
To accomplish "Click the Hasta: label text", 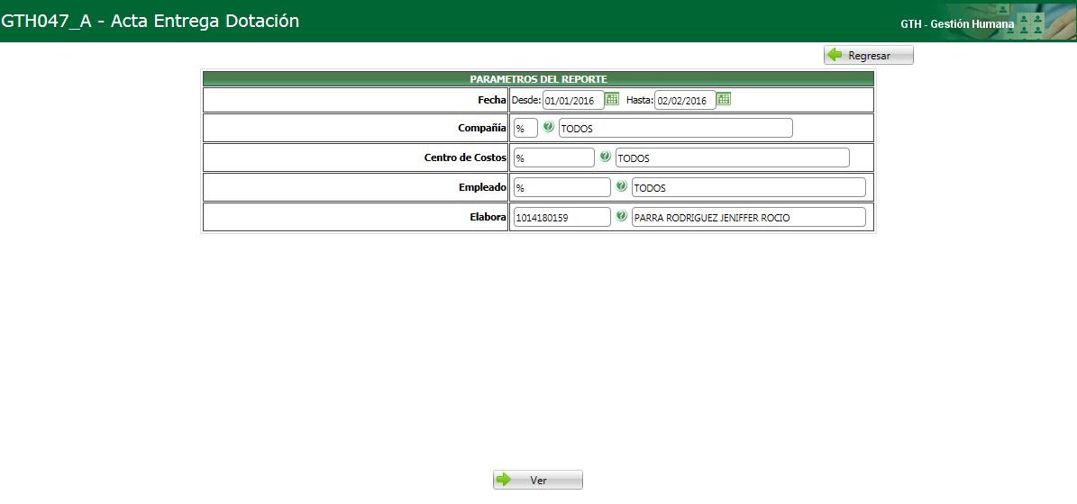I will [639, 100].
